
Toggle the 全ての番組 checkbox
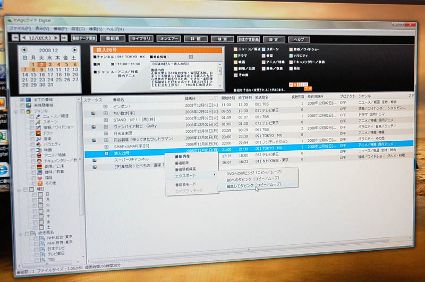click(x=22, y=99)
